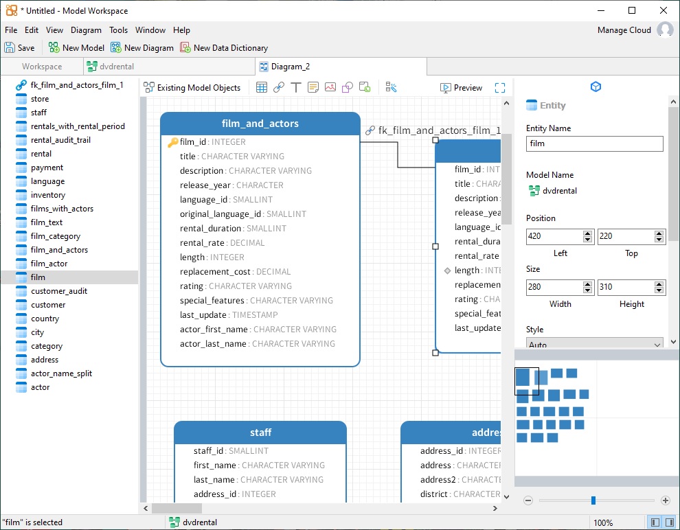Increase the Width size value
This screenshot has width=680, height=530.
(588, 284)
